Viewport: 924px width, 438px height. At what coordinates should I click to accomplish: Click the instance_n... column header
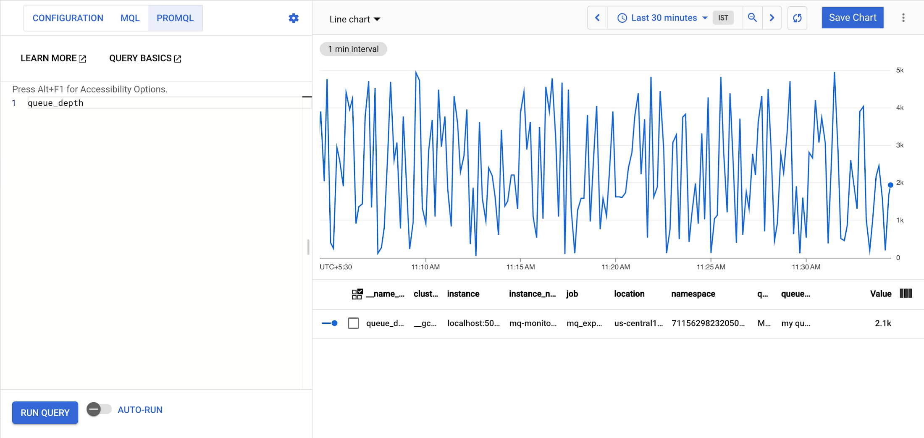532,294
